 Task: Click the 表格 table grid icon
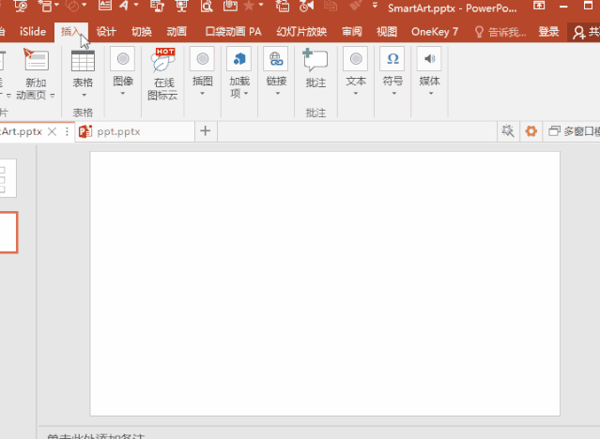[83, 61]
